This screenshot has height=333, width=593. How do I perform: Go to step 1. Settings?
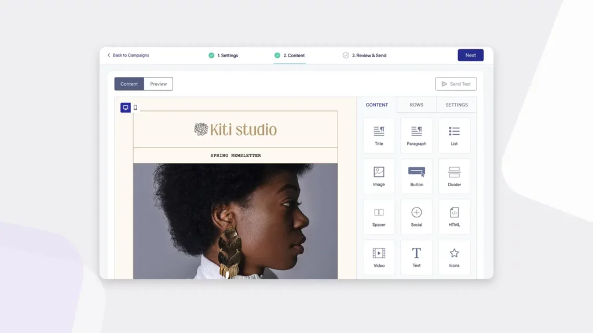(223, 55)
